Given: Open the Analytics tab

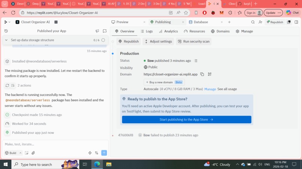Looking at the screenshot, I should pyautogui.click(x=168, y=31).
